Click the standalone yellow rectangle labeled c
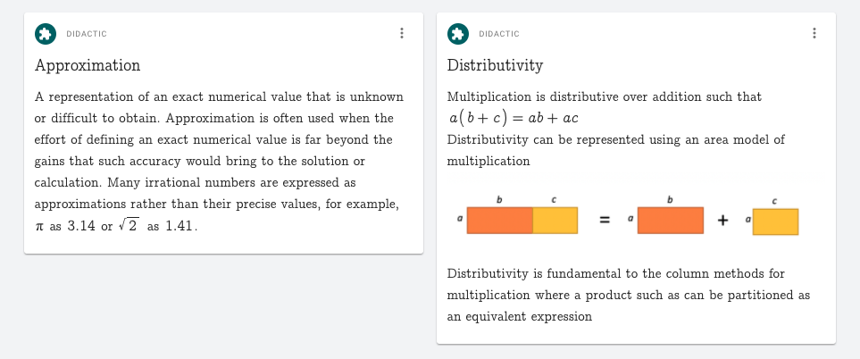 click(x=774, y=221)
